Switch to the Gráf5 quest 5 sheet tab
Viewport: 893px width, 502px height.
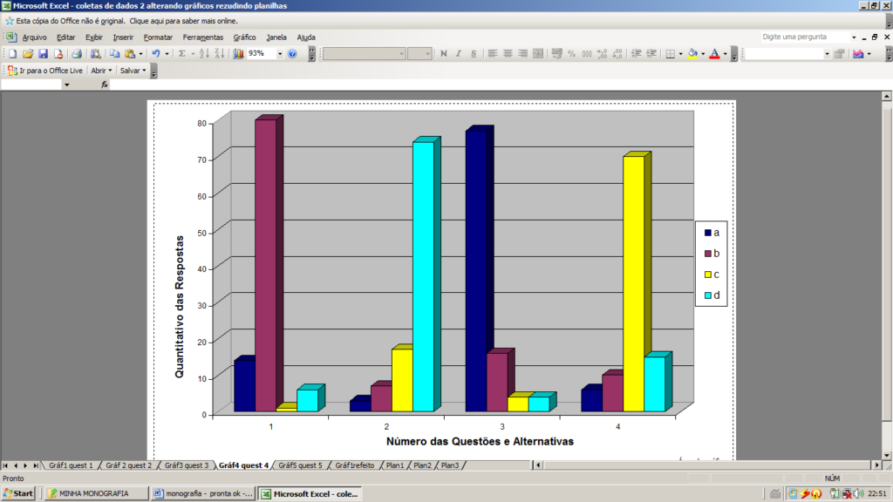[301, 465]
